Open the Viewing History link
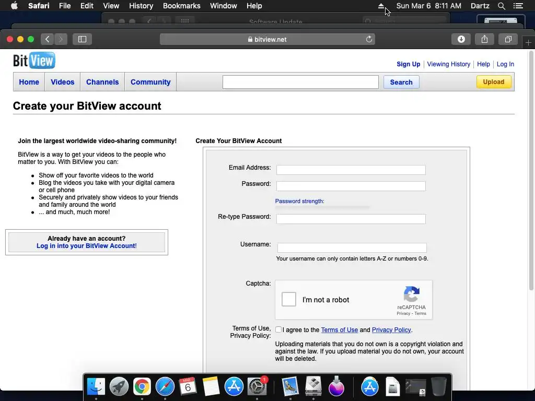 (448, 64)
